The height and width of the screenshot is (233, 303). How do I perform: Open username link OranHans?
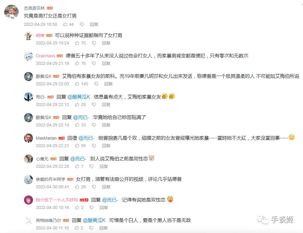tap(45, 56)
